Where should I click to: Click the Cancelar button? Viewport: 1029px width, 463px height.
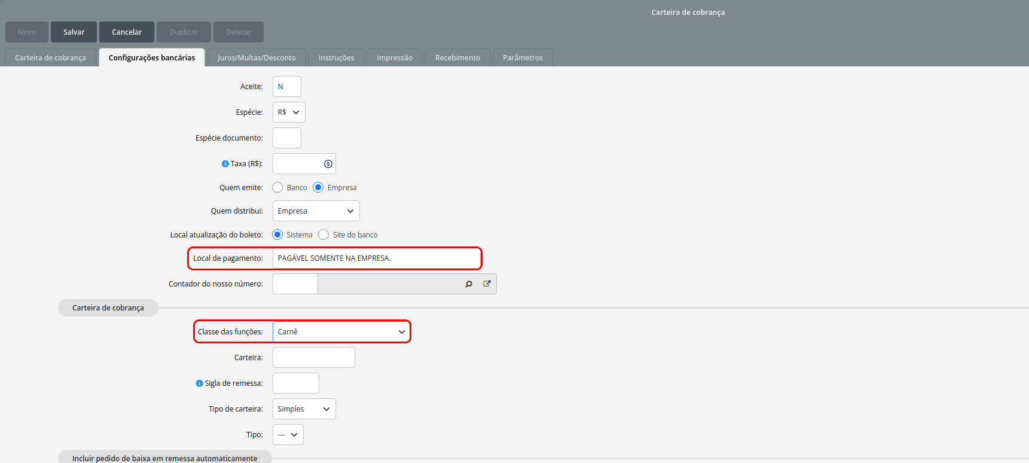click(x=127, y=32)
